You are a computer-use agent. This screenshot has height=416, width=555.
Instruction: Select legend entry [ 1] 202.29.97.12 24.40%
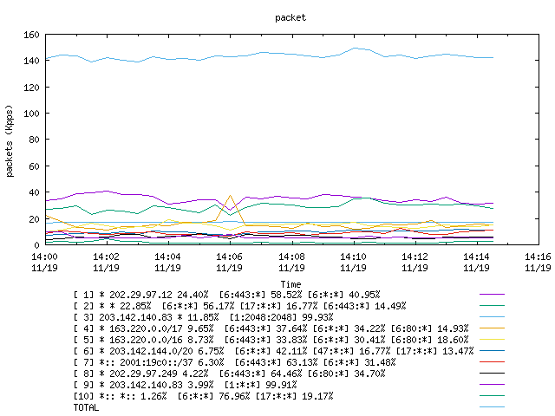coord(226,295)
